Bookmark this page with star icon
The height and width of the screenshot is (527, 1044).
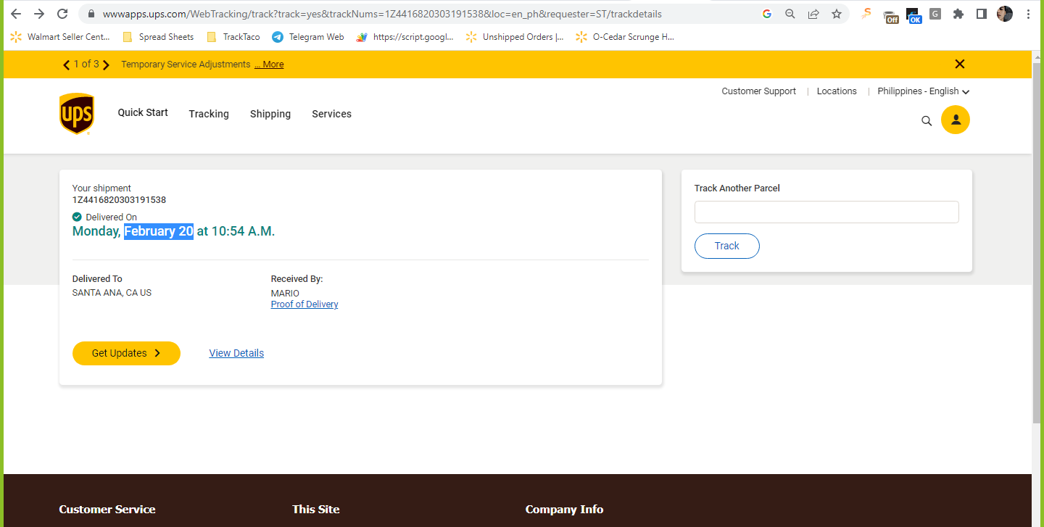(x=837, y=14)
